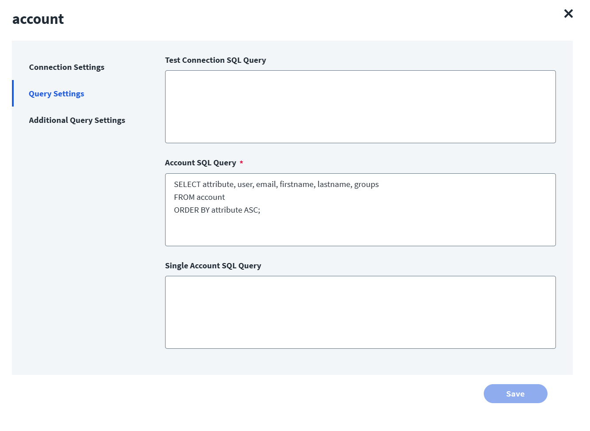Place cursor on the SELECT keyword
590x431 pixels.
pyautogui.click(x=187, y=184)
